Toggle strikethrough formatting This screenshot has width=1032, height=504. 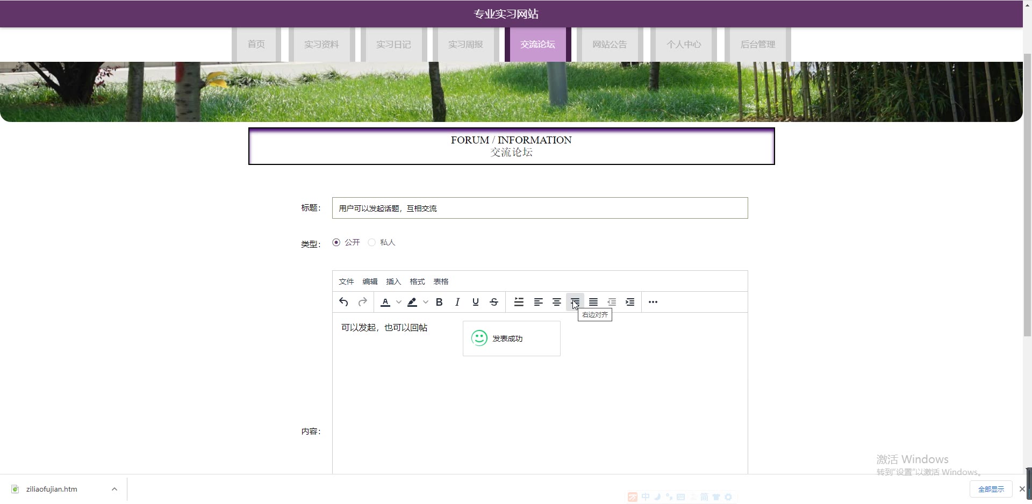point(494,302)
